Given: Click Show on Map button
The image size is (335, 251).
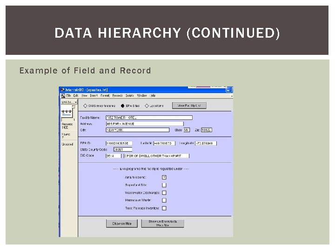Looking at the screenshot, I should (122, 224).
